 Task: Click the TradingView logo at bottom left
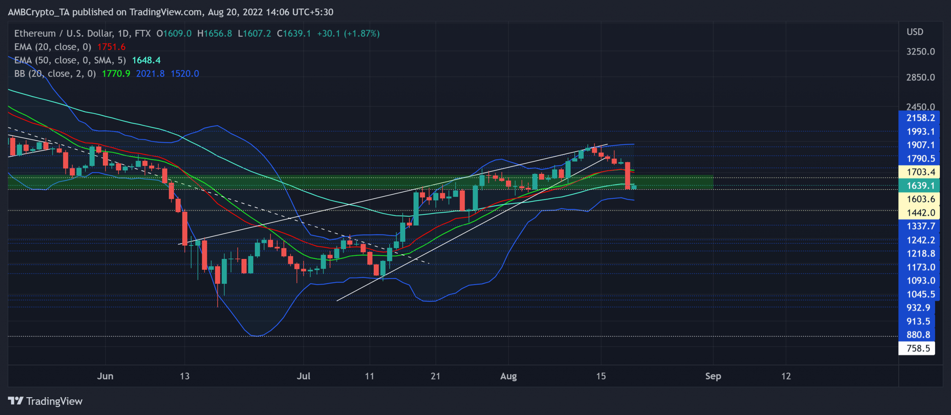coord(45,401)
